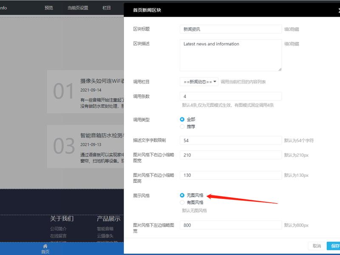Open the 公司简介 footer link

coord(58,229)
